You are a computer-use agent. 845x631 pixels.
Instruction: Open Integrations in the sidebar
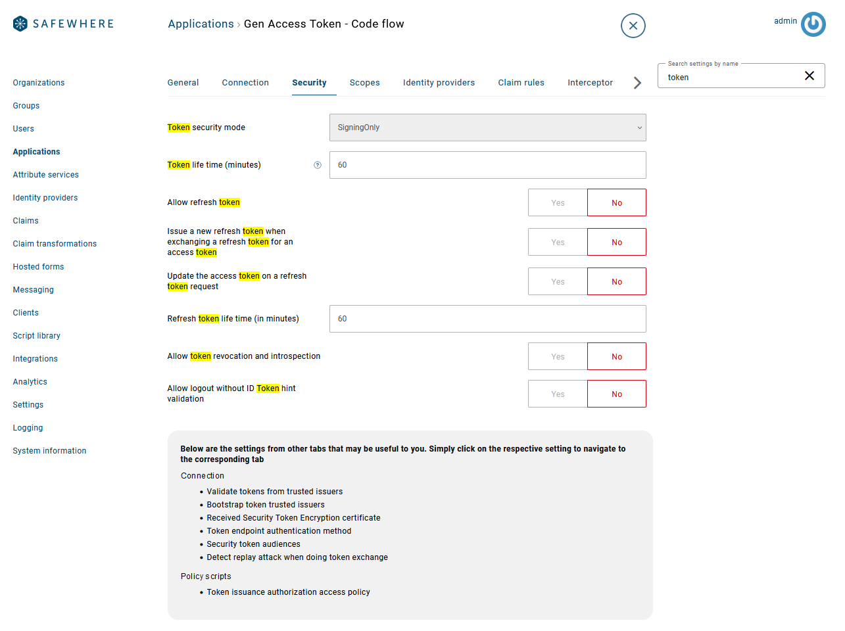click(36, 359)
